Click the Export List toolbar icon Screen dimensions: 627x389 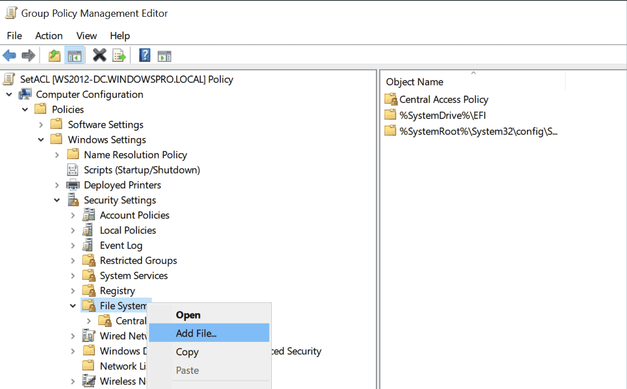(x=119, y=55)
